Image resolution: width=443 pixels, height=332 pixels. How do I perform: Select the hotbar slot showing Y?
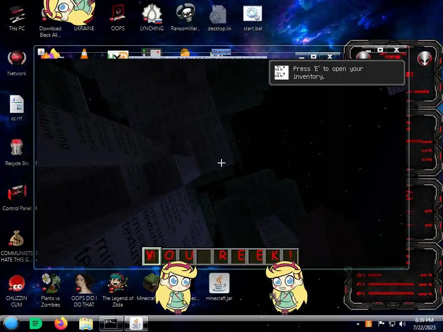click(152, 256)
